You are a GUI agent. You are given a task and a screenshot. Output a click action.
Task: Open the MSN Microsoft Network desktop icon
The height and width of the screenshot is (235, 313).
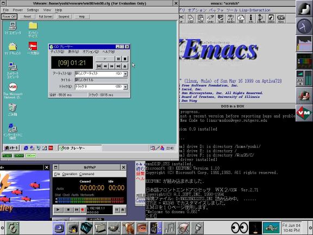(13, 90)
